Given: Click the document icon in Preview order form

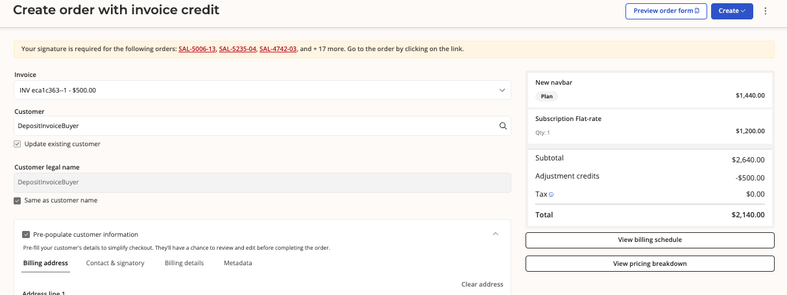Looking at the screenshot, I should (697, 11).
